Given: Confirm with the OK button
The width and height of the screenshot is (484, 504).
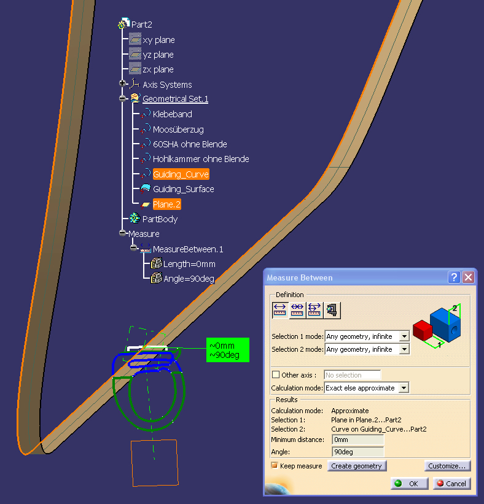Looking at the screenshot, I should 410,483.
